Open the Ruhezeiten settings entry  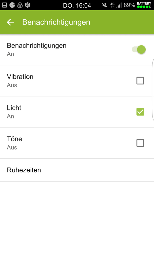(x=77, y=170)
